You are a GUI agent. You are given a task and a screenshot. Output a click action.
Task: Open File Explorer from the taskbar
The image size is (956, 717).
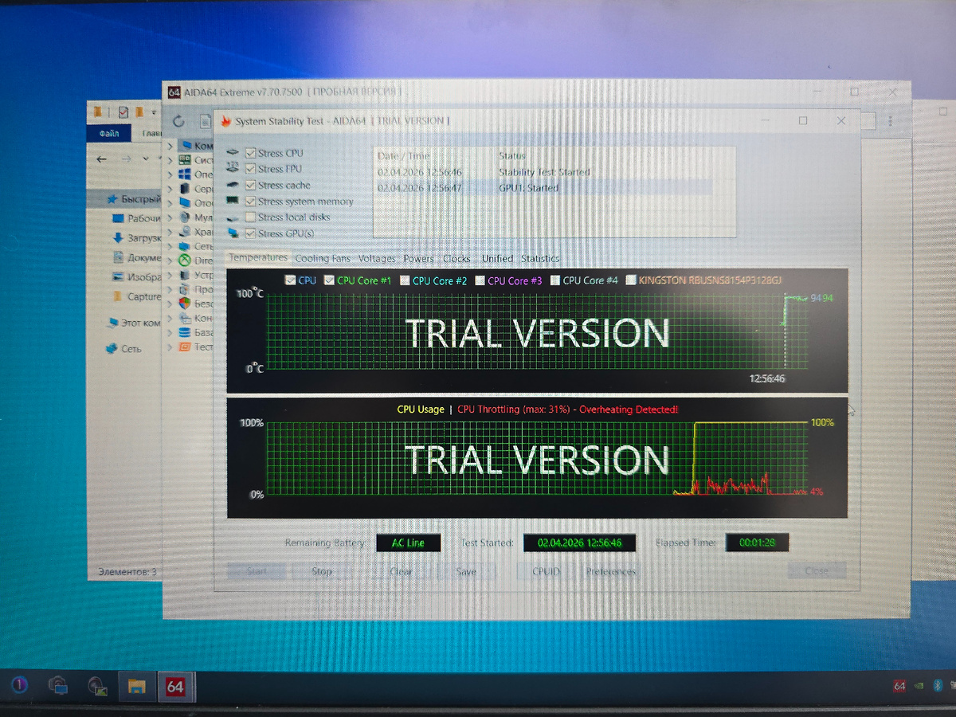(137, 686)
